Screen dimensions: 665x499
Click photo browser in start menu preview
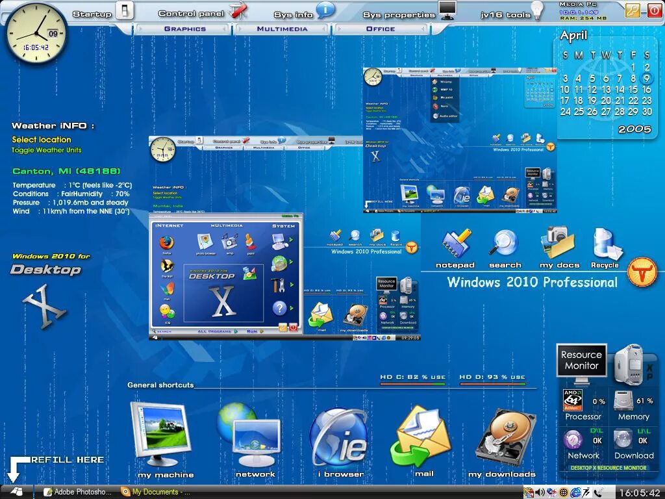click(x=205, y=242)
